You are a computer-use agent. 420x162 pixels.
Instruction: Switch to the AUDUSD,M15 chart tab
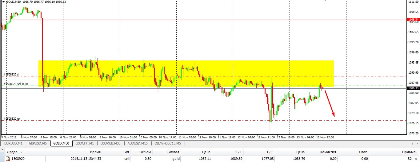click(x=138, y=143)
